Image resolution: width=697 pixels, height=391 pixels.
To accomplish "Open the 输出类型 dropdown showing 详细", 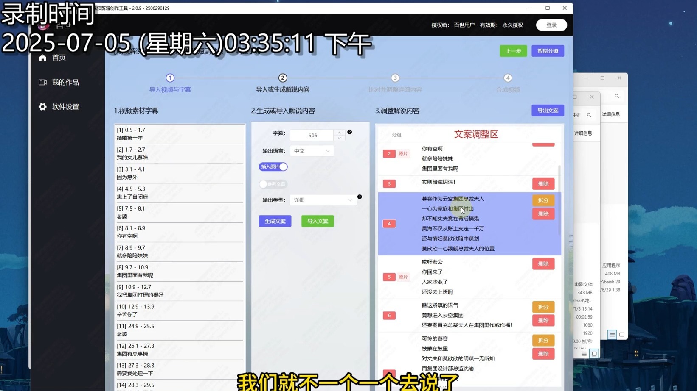I will 323,200.
